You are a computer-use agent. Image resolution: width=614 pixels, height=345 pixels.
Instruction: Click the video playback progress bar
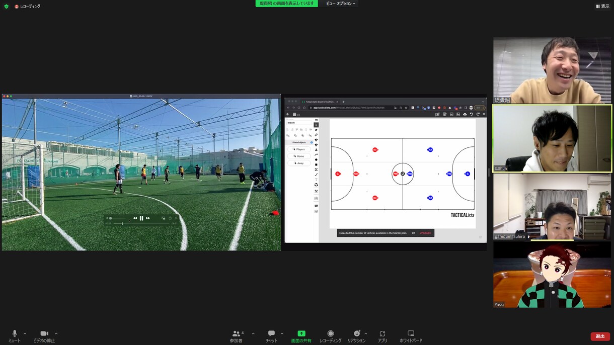(x=142, y=223)
